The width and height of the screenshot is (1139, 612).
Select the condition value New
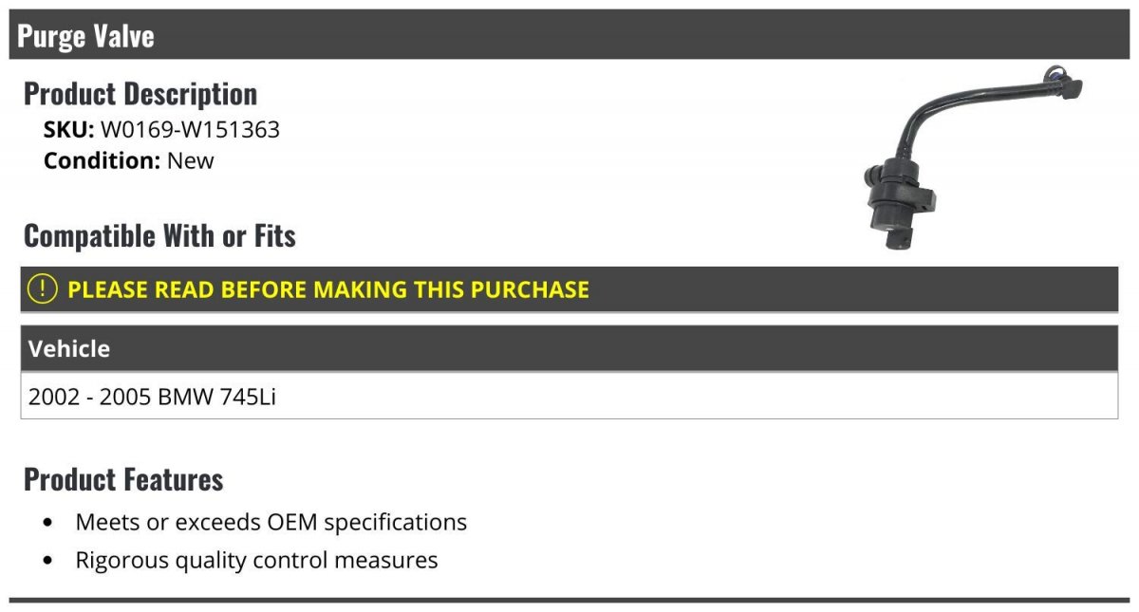point(191,160)
